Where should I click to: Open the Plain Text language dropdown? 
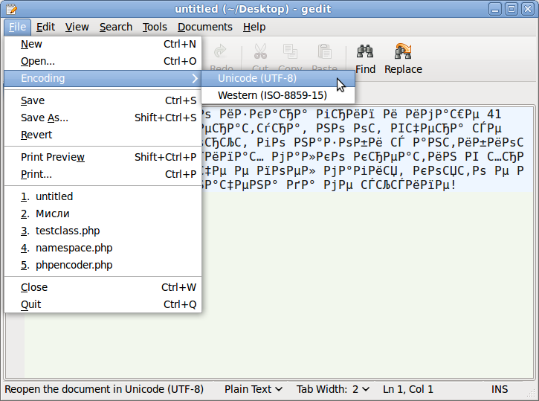[254, 389]
